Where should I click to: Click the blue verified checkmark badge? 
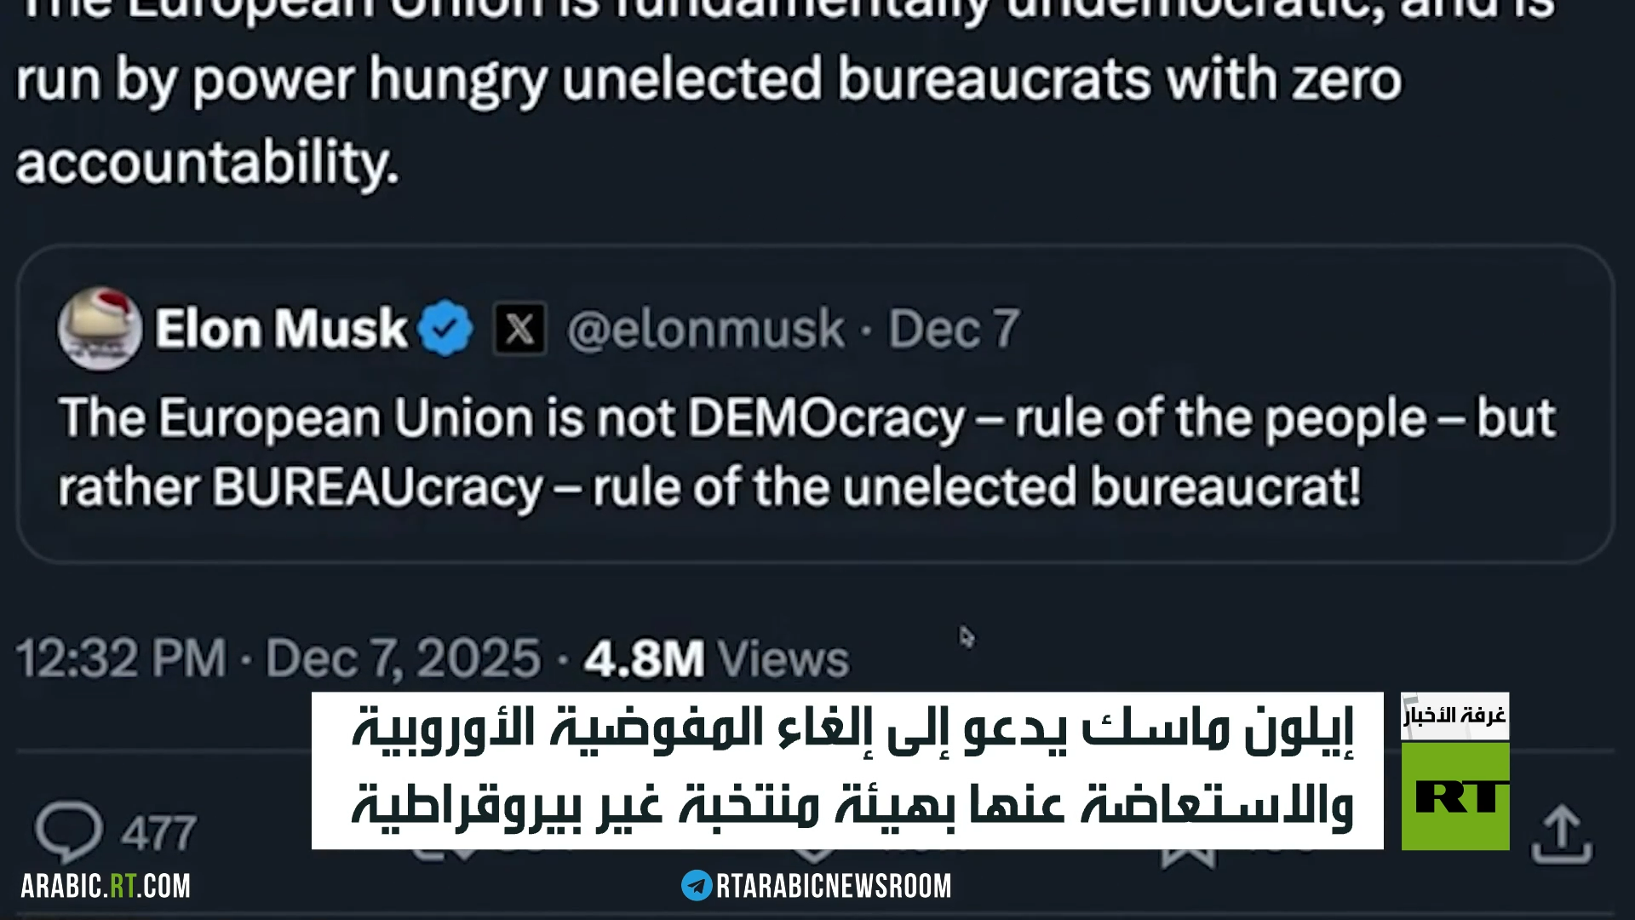coord(445,329)
